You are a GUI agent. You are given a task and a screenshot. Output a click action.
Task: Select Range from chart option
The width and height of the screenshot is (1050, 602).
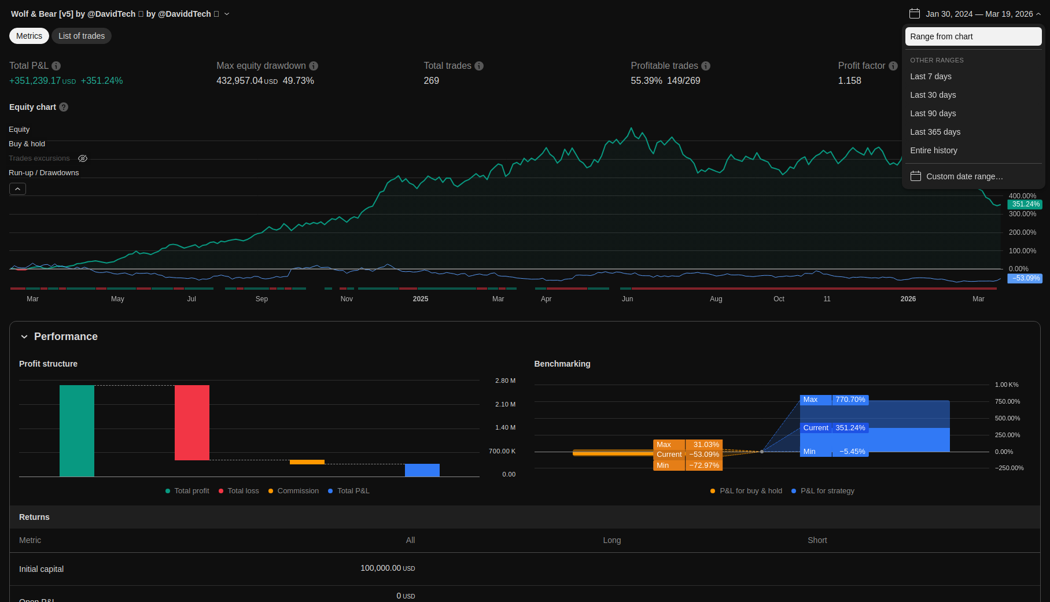(x=973, y=36)
